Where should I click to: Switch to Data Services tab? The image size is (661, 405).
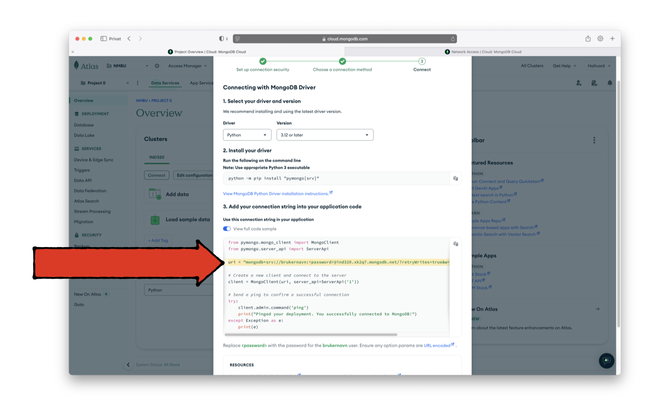[165, 83]
